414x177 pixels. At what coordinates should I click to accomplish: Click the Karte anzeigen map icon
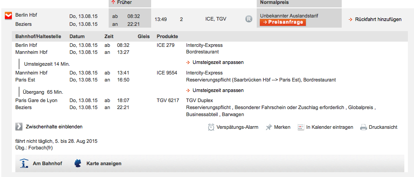click(x=78, y=163)
